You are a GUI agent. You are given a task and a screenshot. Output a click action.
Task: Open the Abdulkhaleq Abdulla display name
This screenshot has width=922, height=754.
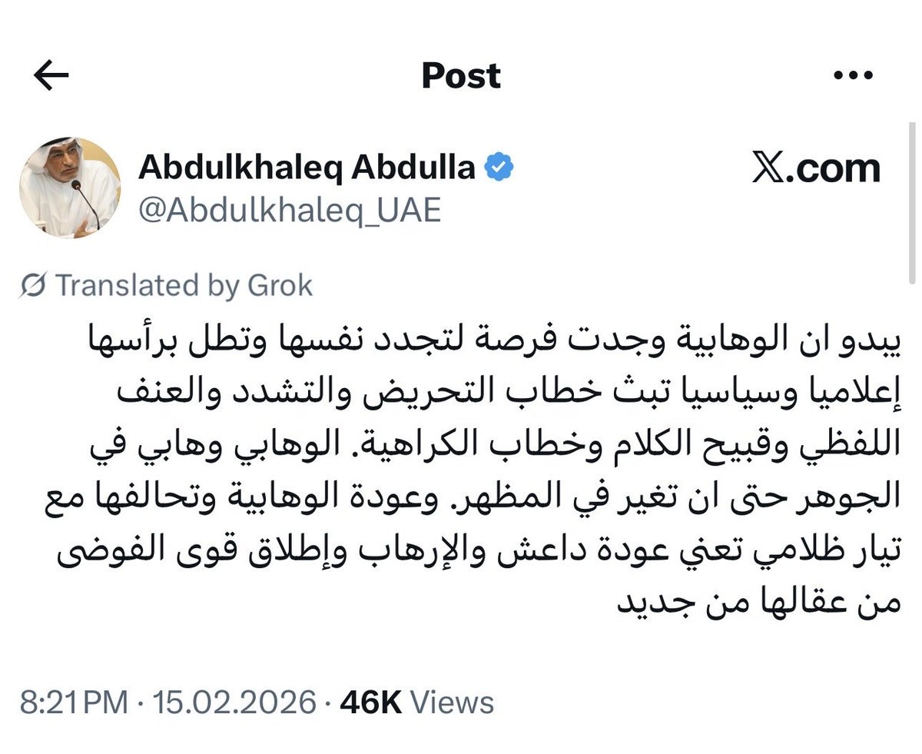point(307,167)
